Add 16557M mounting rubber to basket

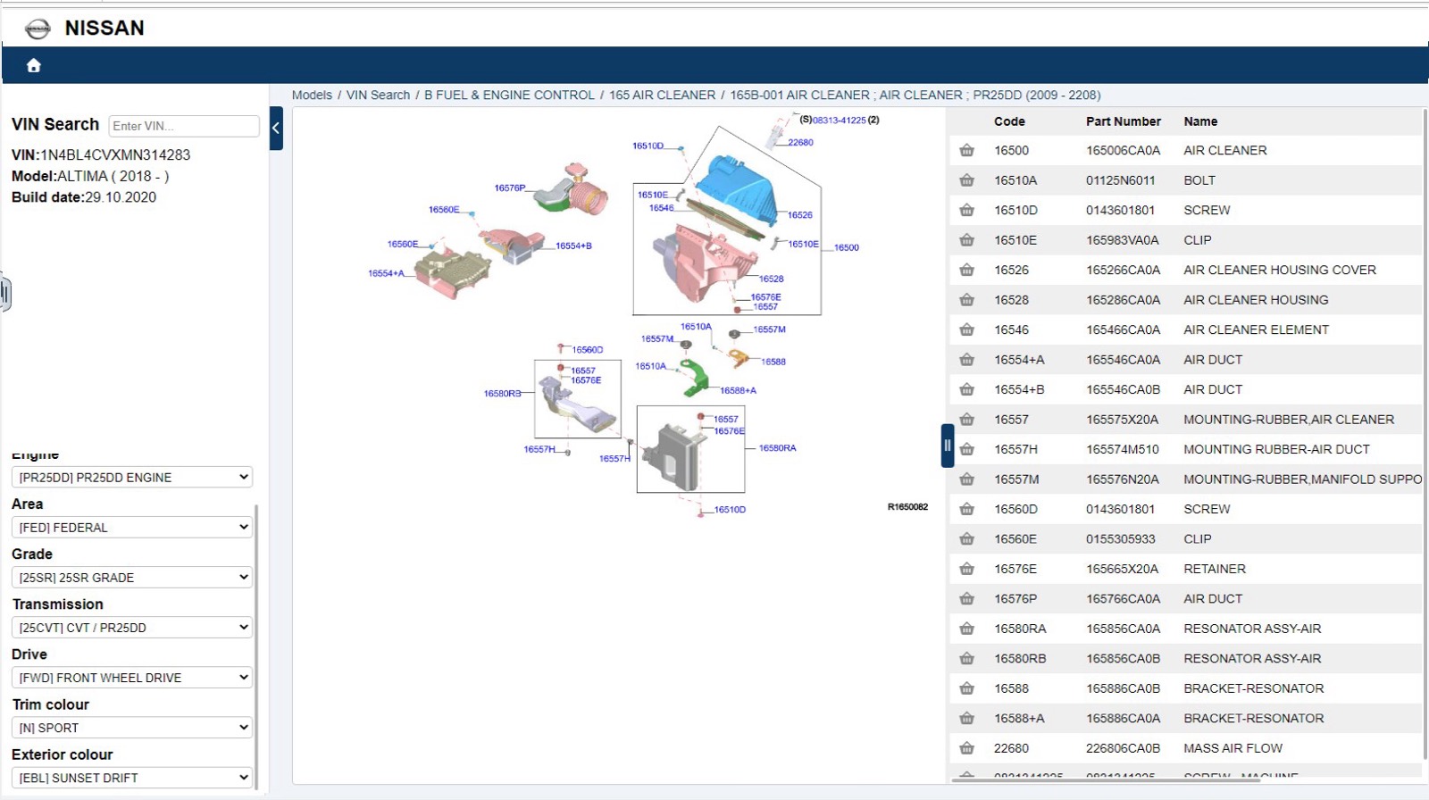[x=967, y=479]
